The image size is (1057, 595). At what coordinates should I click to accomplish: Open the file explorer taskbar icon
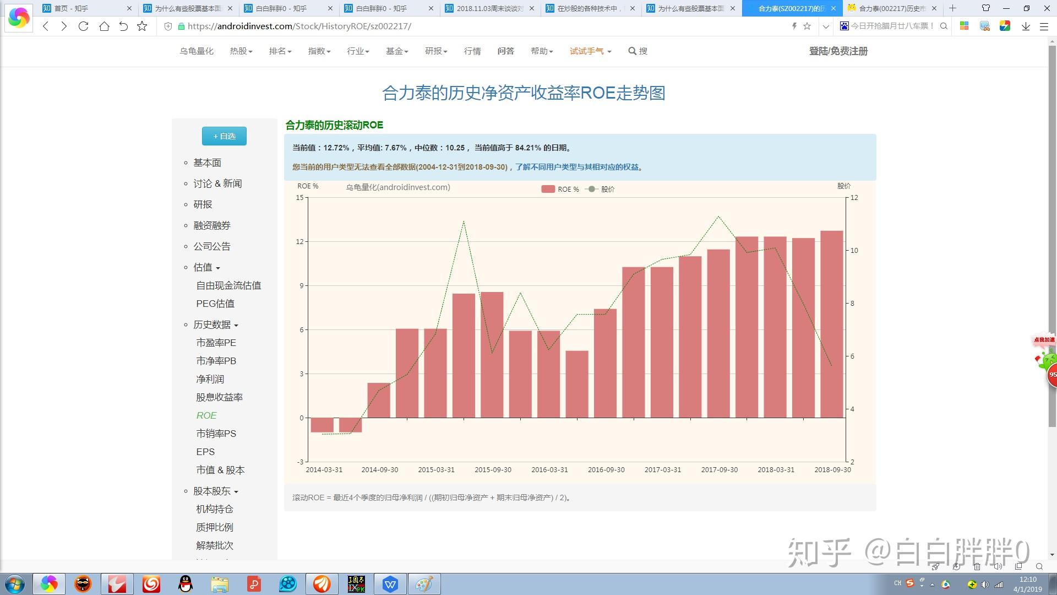(x=219, y=584)
